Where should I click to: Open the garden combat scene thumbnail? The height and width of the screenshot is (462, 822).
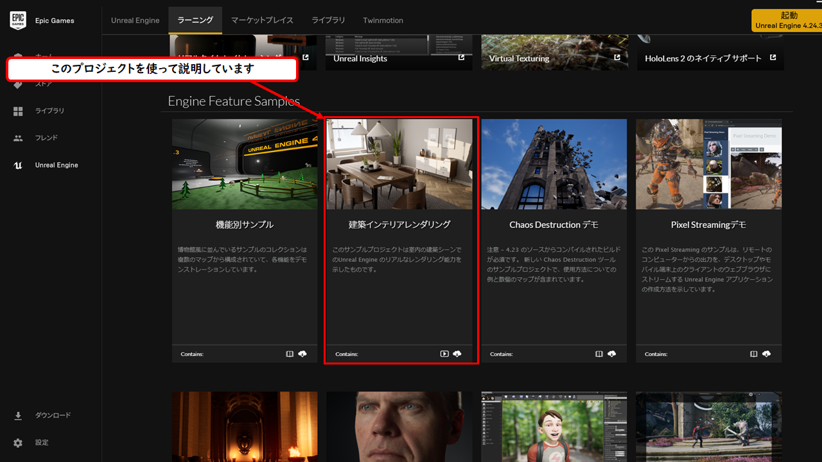[709, 427]
